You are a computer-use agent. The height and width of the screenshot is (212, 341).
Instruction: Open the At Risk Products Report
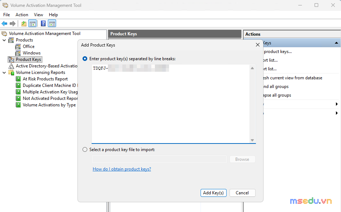[45, 79]
